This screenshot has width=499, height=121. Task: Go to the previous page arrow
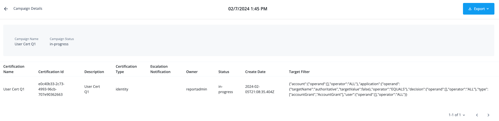tap(477, 115)
